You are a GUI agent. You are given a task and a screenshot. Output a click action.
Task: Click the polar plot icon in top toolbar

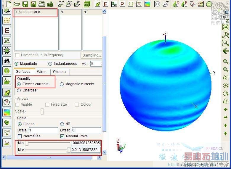click(x=157, y=4)
